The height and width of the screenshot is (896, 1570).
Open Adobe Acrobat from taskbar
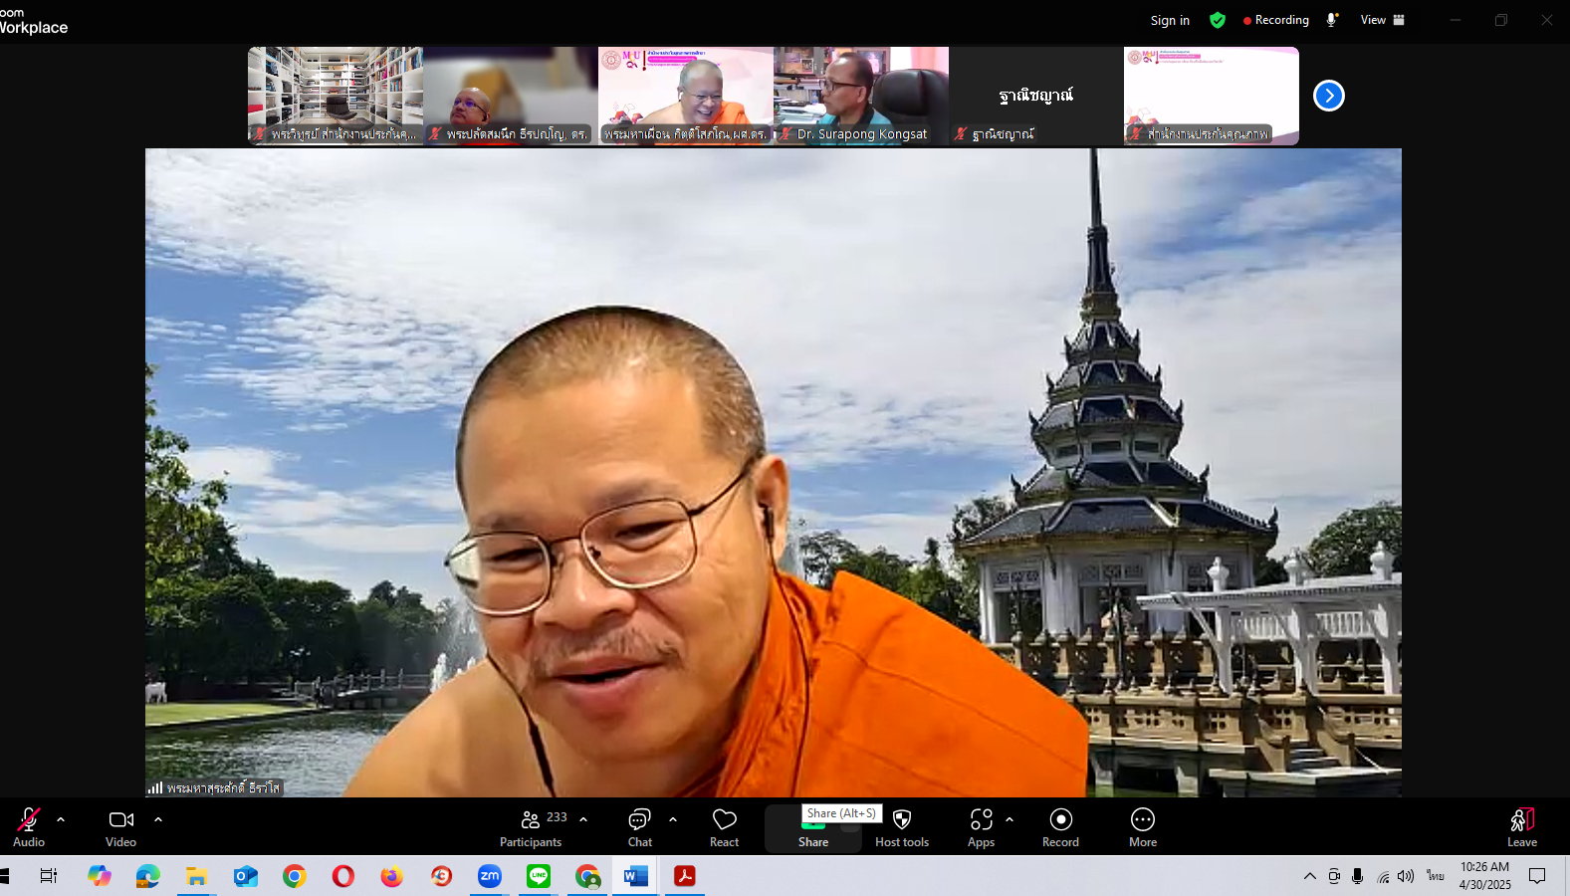[x=685, y=876]
